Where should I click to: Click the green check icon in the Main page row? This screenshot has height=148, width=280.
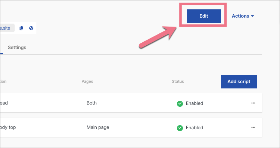tap(180, 128)
